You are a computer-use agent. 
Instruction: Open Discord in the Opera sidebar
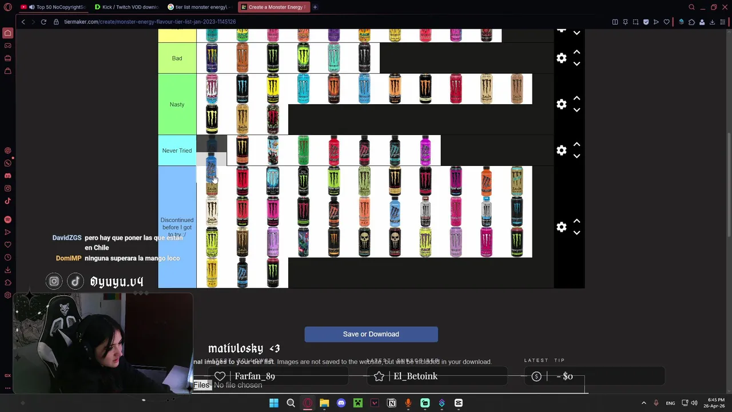click(x=7, y=176)
